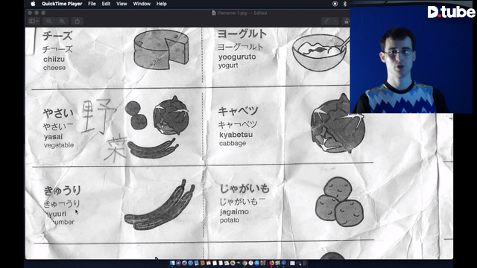Open the Trash in the Dock
477x268 pixels.
(305, 263)
